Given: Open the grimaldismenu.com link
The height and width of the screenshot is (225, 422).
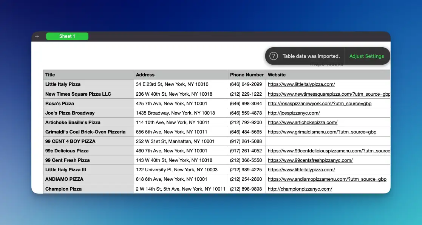Looking at the screenshot, I should click(322, 132).
